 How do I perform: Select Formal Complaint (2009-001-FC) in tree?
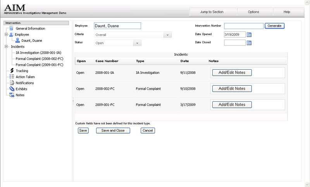39,65
